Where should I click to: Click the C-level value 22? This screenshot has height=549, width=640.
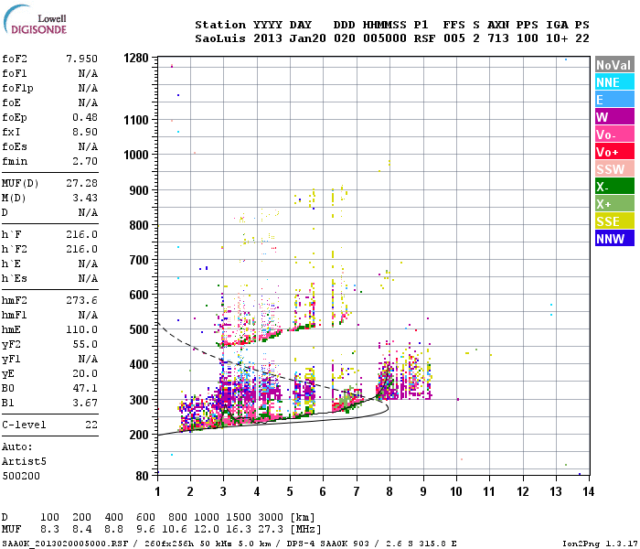tap(91, 425)
